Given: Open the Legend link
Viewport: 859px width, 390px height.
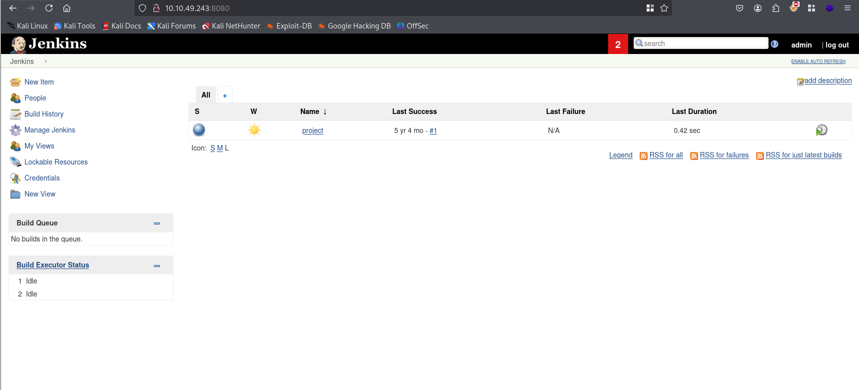Looking at the screenshot, I should coord(621,155).
